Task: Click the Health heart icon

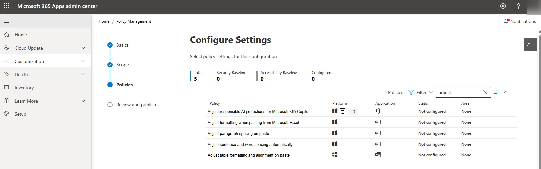Action: point(7,74)
